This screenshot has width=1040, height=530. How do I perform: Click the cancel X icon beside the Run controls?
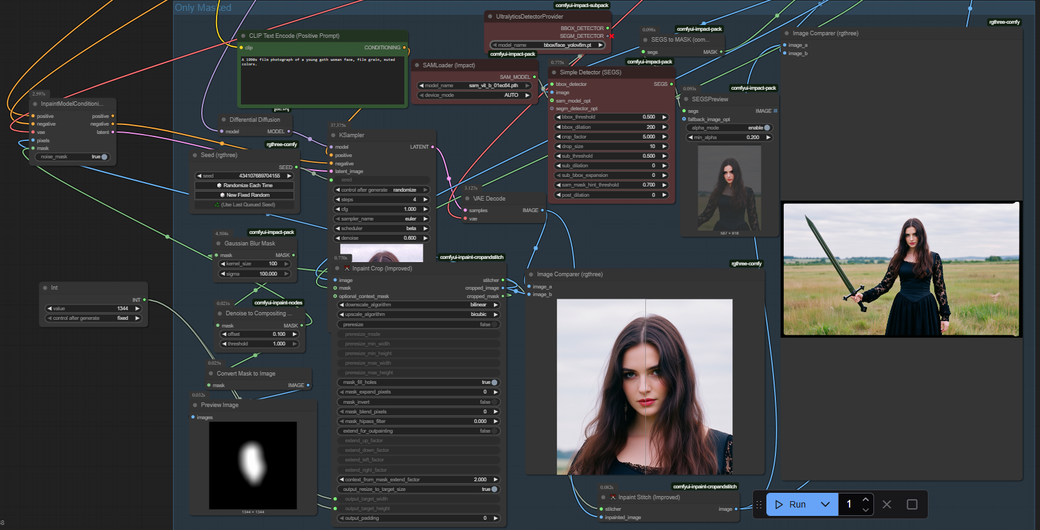click(887, 504)
